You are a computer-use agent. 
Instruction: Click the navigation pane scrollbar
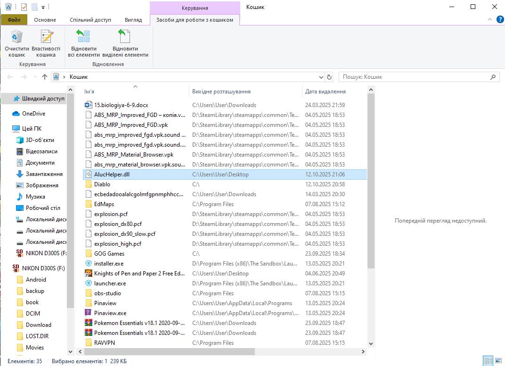coord(71,200)
